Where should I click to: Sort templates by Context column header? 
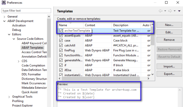tap(98, 25)
